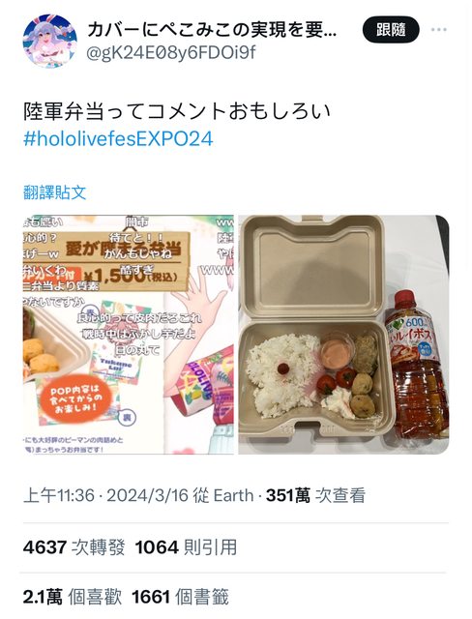
Task: Click the rice portion in bento photo
Action: (281, 375)
